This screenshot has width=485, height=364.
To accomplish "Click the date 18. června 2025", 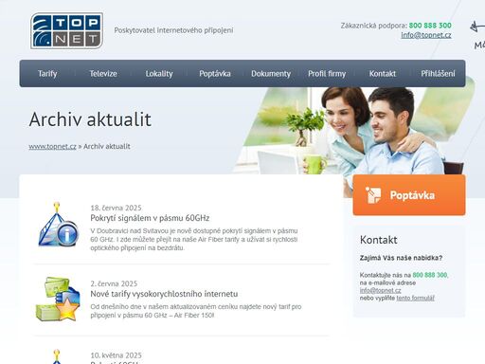I will [116, 208].
